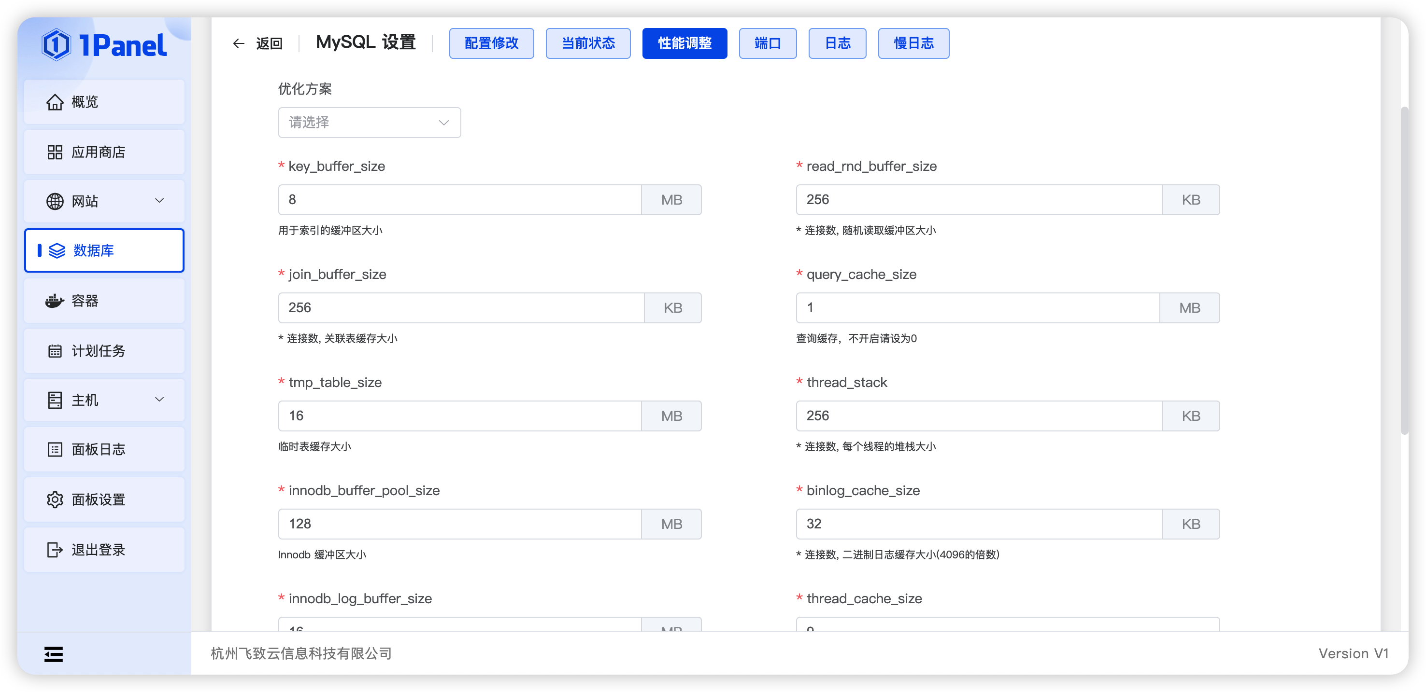Click the 面板设置 settings gear icon
This screenshot has width=1426, height=692.
pos(56,499)
